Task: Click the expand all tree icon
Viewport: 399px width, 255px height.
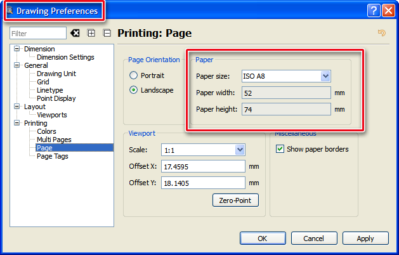Action: tap(91, 33)
